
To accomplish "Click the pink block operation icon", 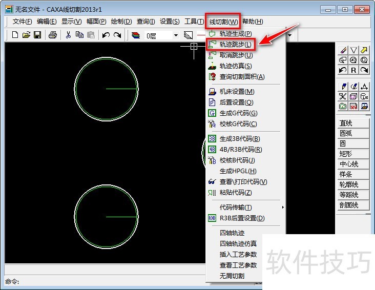I will point(353,96).
